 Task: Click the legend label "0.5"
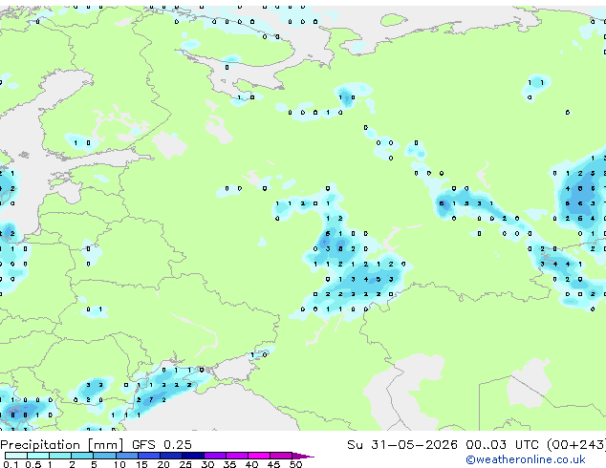(x=33, y=464)
